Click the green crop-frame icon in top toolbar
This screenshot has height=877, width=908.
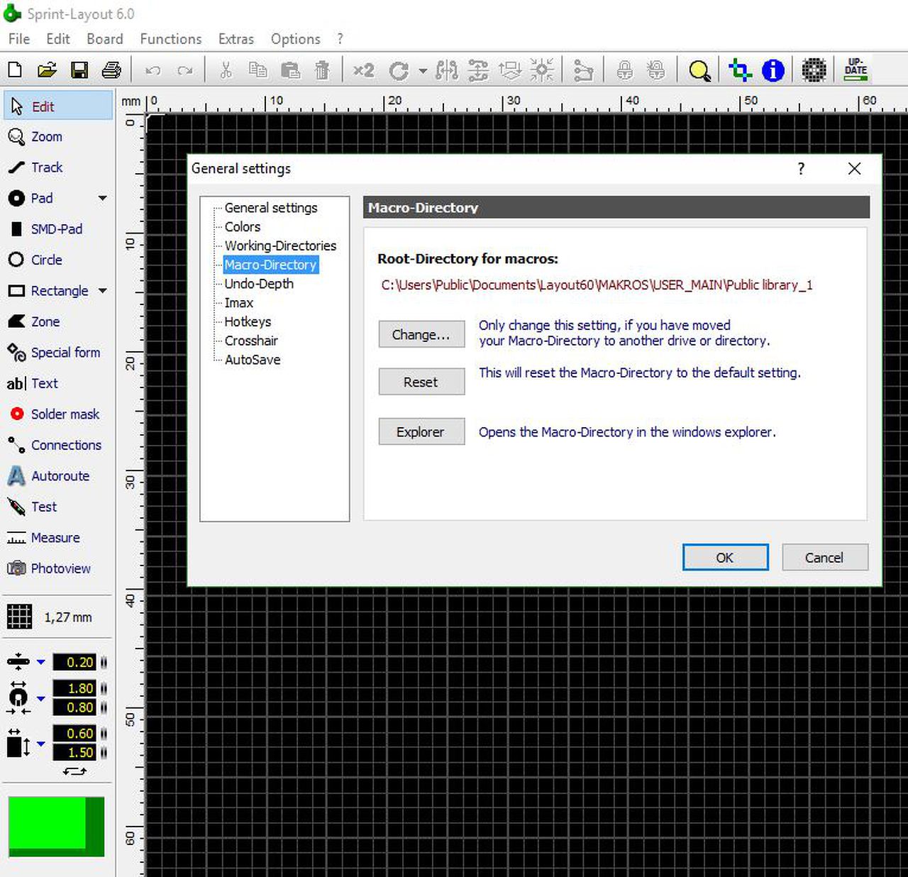(x=740, y=70)
